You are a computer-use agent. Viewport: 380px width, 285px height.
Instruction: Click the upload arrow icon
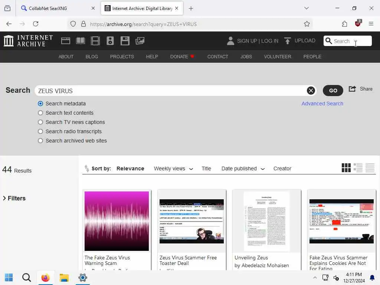click(x=288, y=41)
